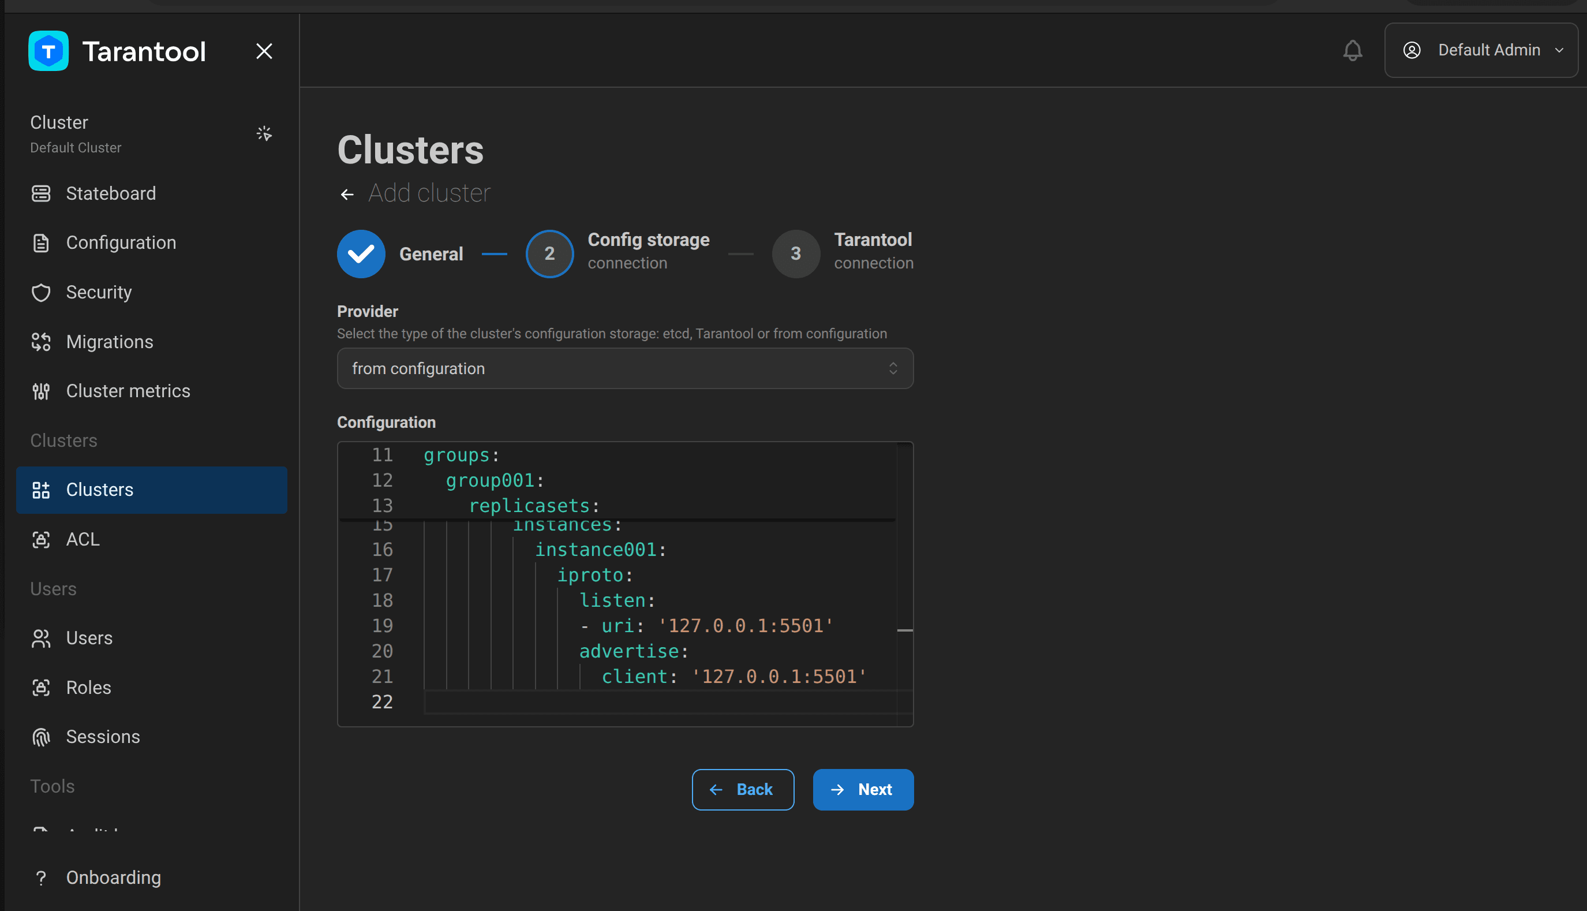Click the Back button
Viewport: 1587px width, 911px height.
pos(743,790)
